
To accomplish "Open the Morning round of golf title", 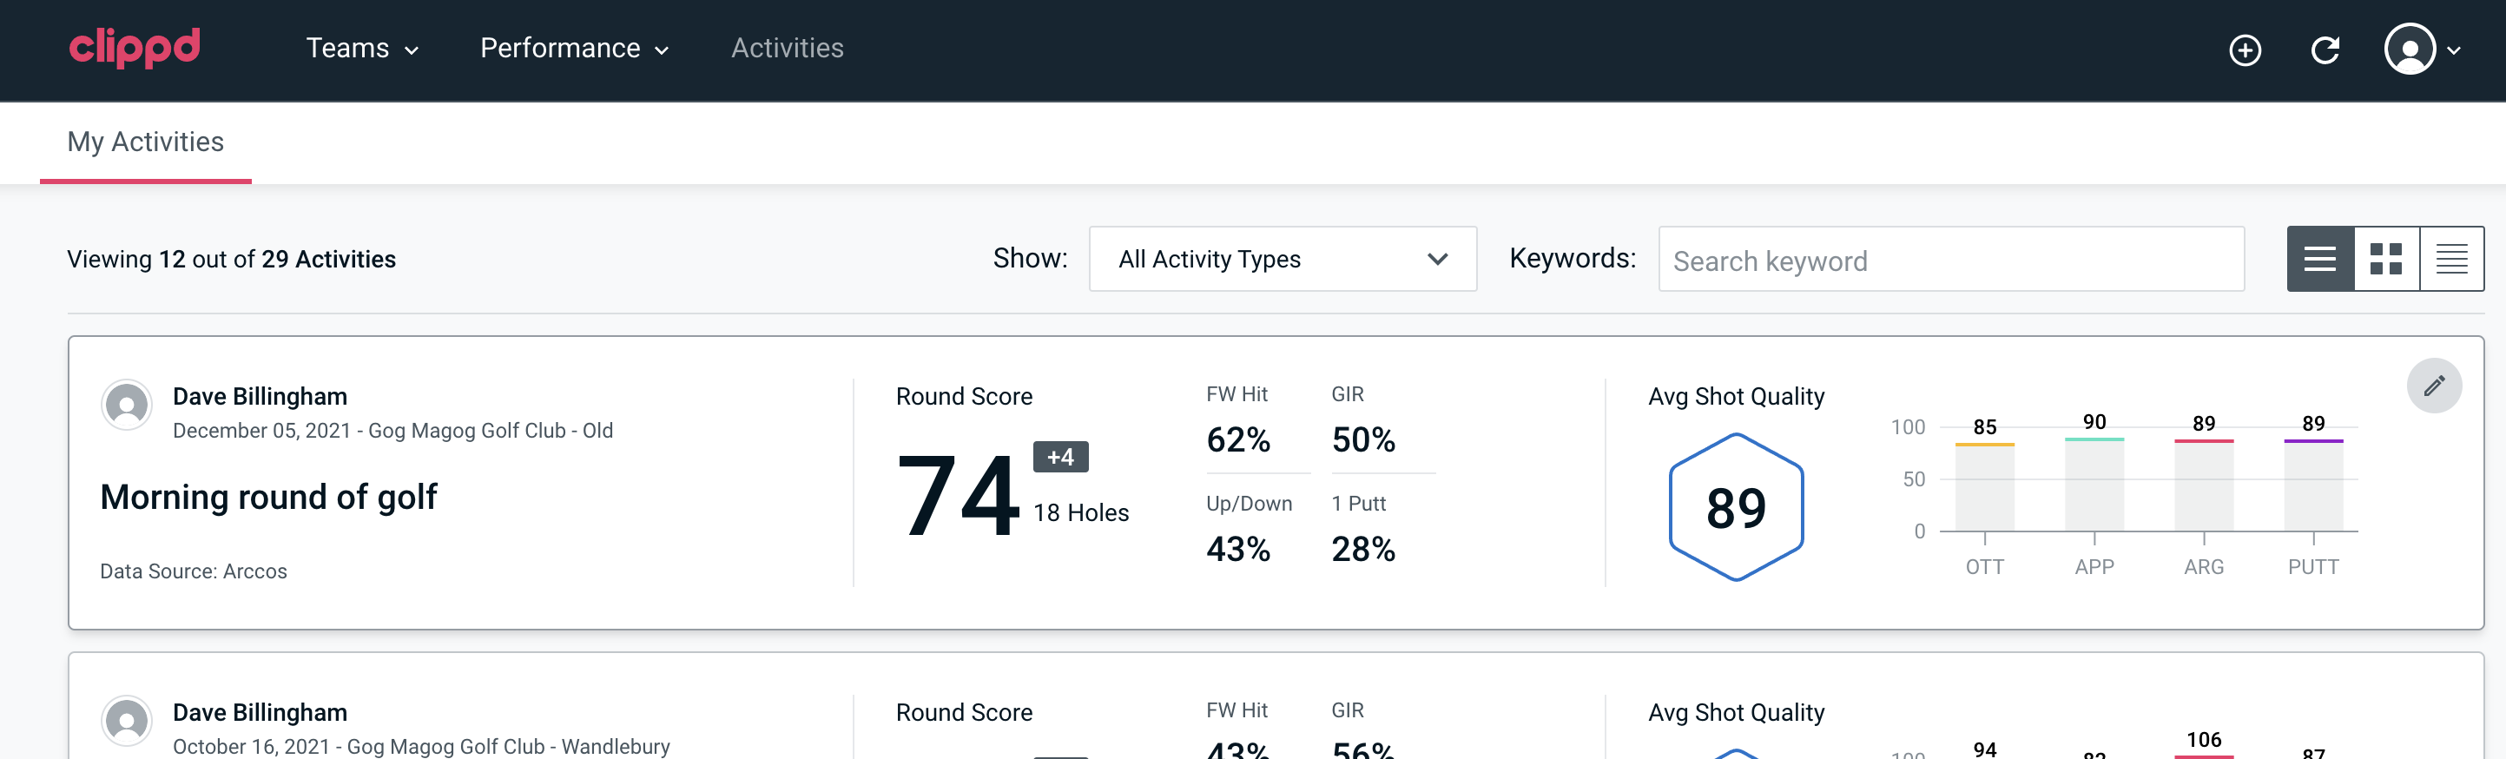I will click(x=268, y=498).
